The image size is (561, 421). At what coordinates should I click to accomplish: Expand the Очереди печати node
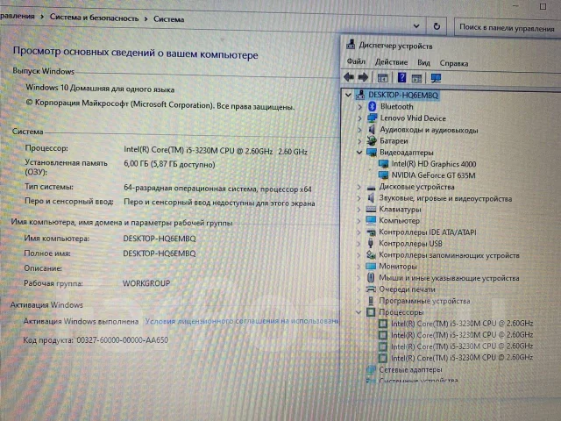pyautogui.click(x=359, y=289)
